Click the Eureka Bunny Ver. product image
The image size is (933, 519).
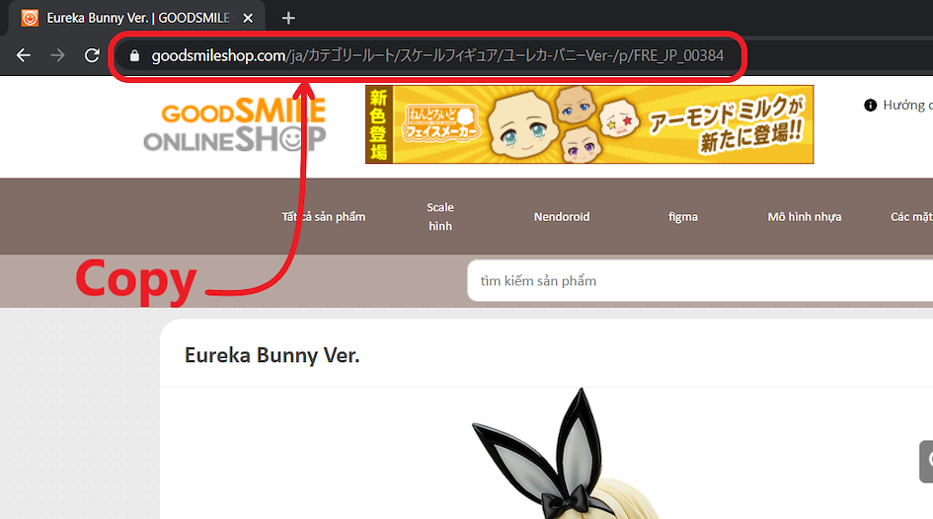coord(566,455)
